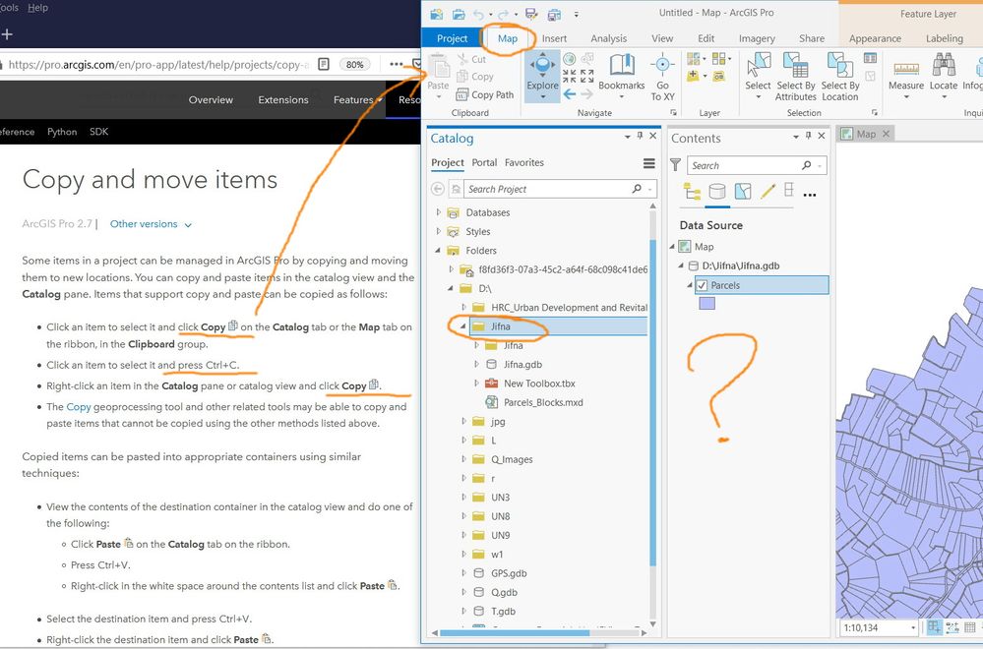Open Select By Location tool
This screenshot has width=983, height=649.
[840, 76]
